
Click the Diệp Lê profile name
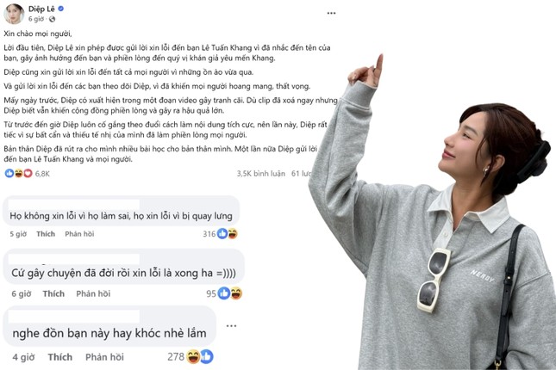click(x=41, y=9)
